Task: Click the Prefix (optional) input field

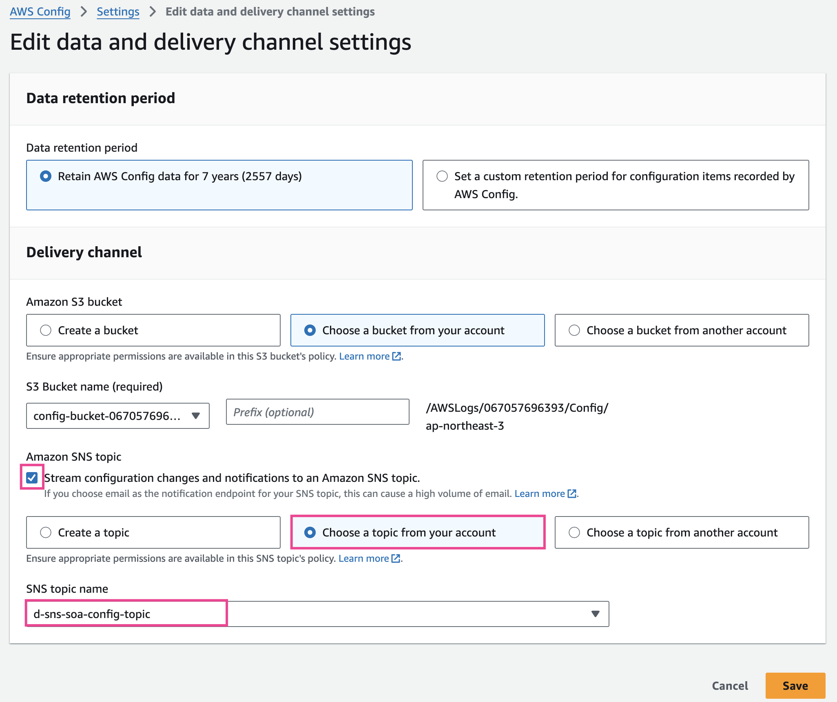Action: coord(317,412)
